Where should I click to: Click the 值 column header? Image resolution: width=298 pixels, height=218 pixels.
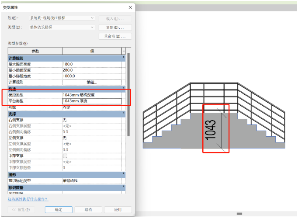(92, 51)
